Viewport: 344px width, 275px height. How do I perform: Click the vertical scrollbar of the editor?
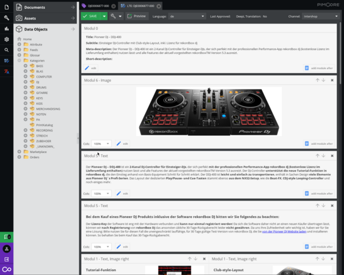[x=340, y=53]
